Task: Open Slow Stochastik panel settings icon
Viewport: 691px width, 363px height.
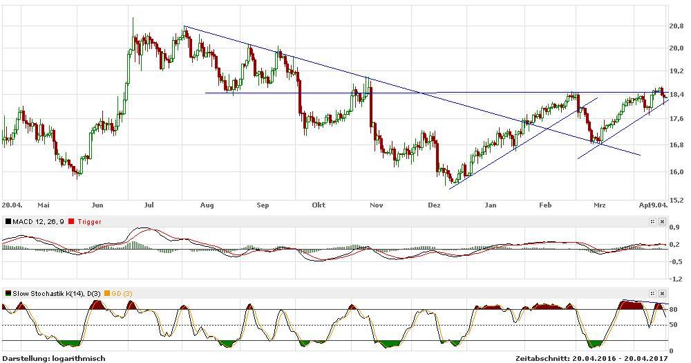Action: [652, 293]
